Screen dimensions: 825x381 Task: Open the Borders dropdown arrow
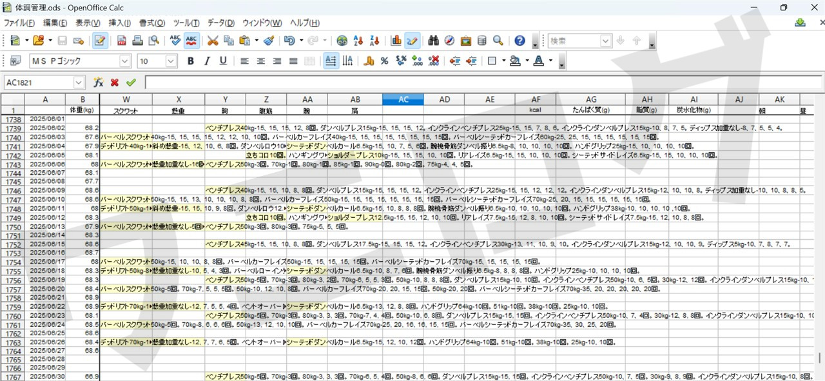tap(503, 61)
